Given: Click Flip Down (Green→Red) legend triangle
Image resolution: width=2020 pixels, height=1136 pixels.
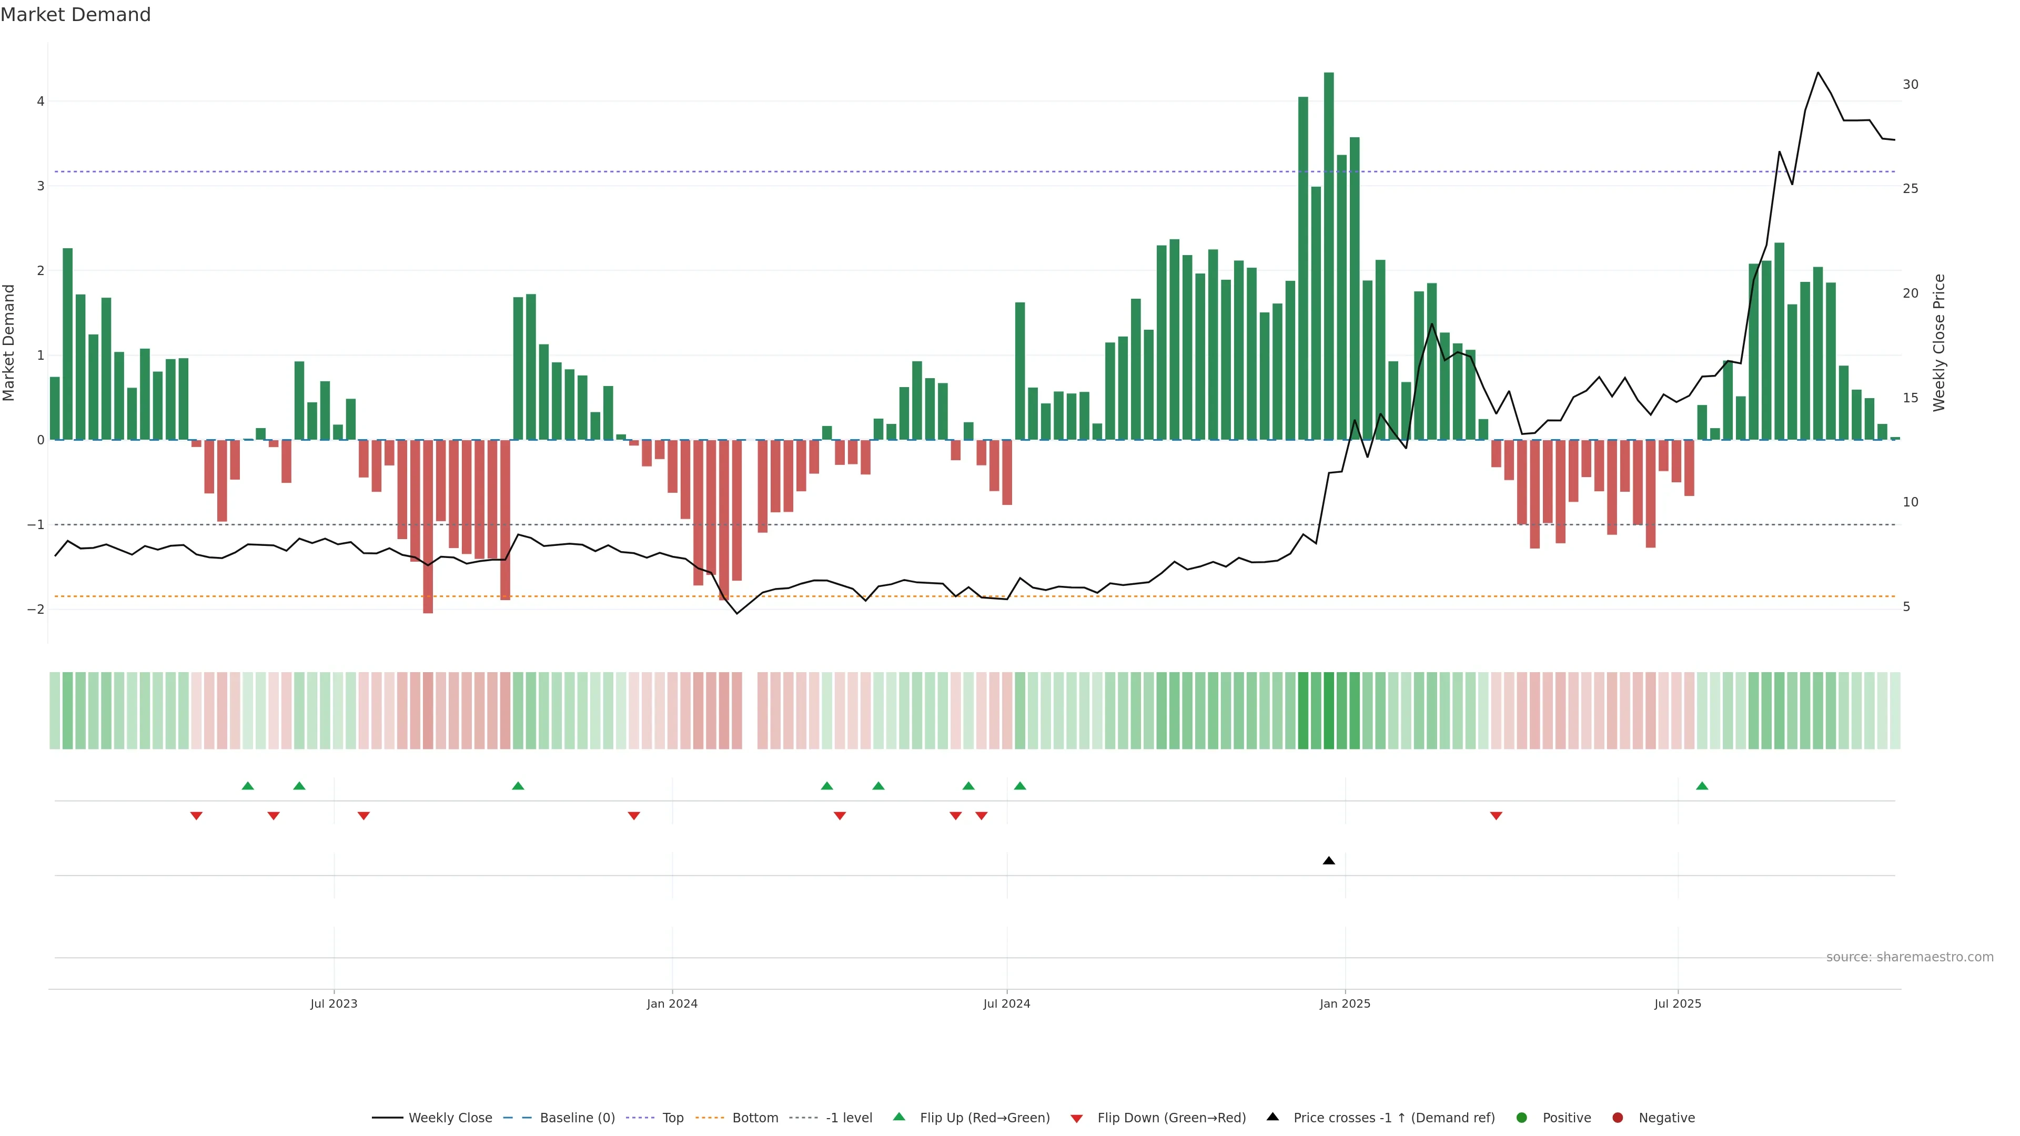Looking at the screenshot, I should 1077,1119.
